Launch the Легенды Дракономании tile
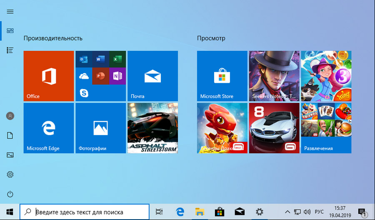375x220 pixels. 222,128
